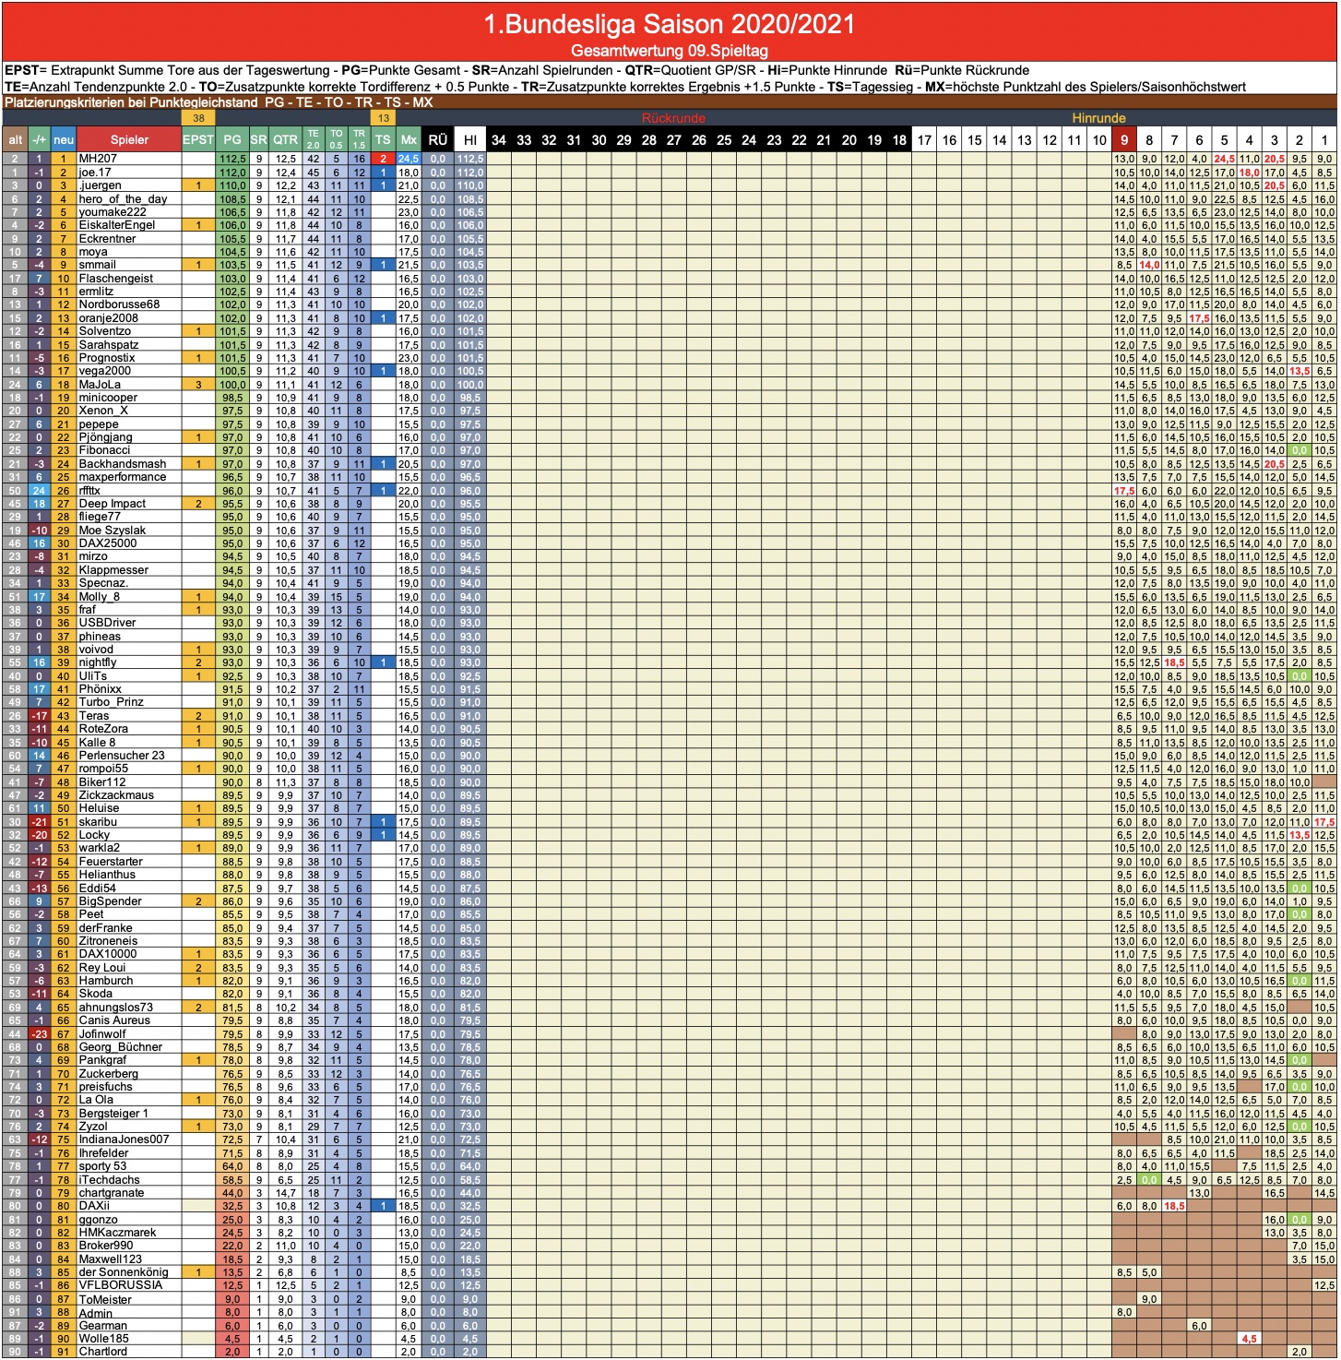Select player name 'nightfly'
This screenshot has height=1360, width=1341.
98,662
